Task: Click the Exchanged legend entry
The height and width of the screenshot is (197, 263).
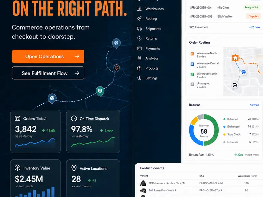Action: click(x=241, y=126)
